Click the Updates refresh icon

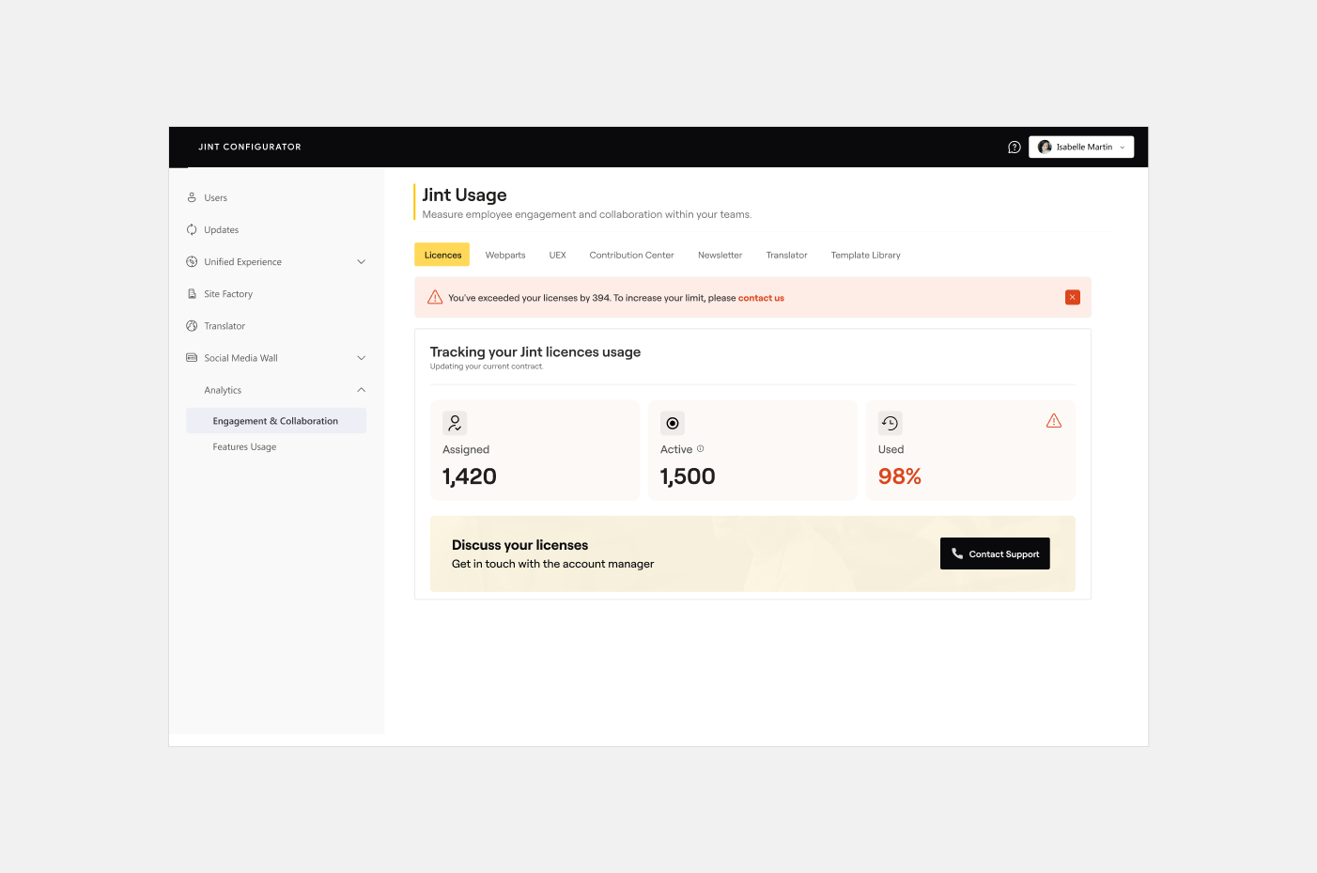point(192,229)
